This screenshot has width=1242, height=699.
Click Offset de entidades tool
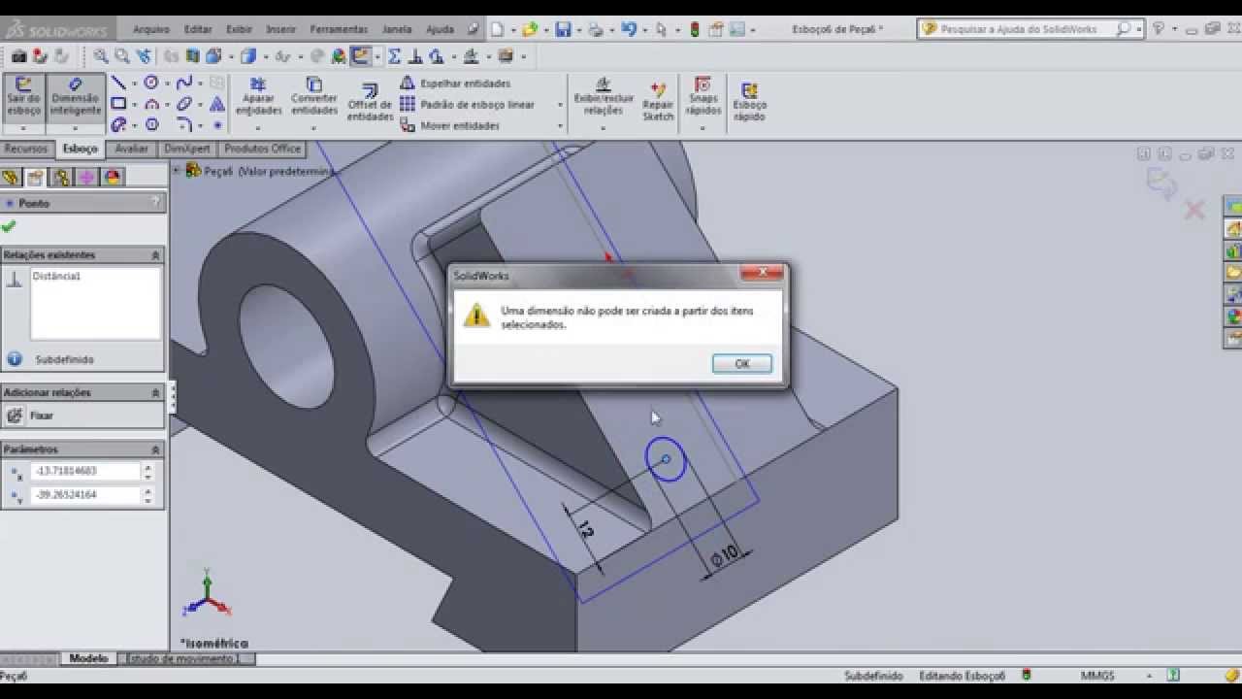pyautogui.click(x=370, y=103)
